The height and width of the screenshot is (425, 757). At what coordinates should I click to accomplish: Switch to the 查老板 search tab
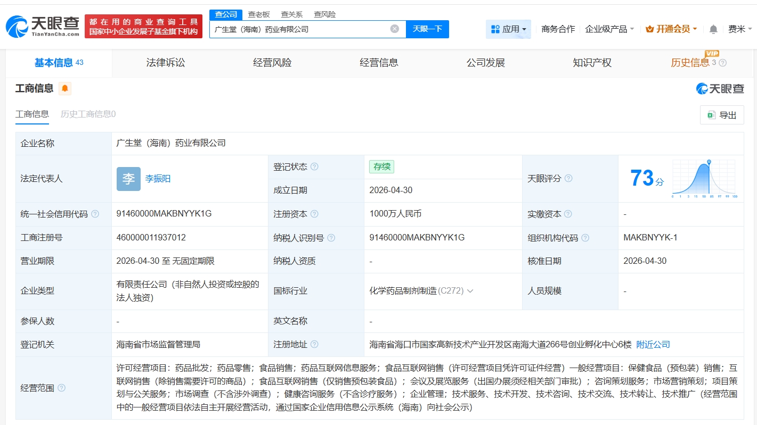[x=259, y=14]
